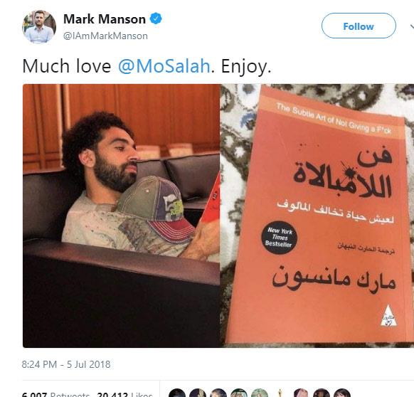414x397 pixels.
Task: Open the last liker avatar in row
Action: pos(342,393)
